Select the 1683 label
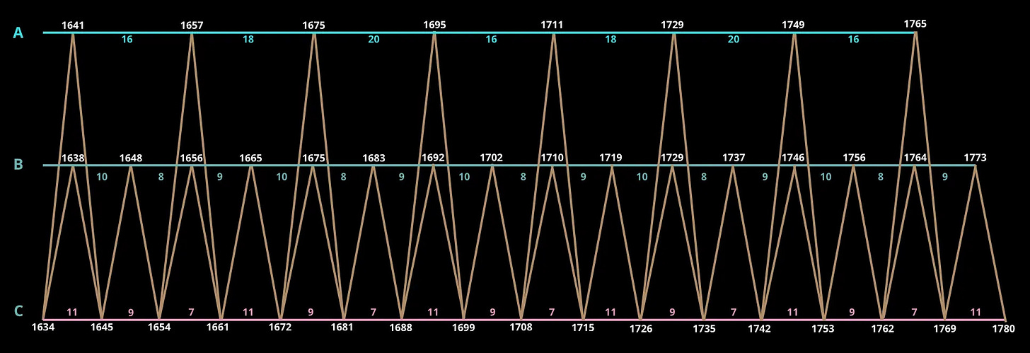Viewport: 1030px width, 353px height. (x=374, y=158)
